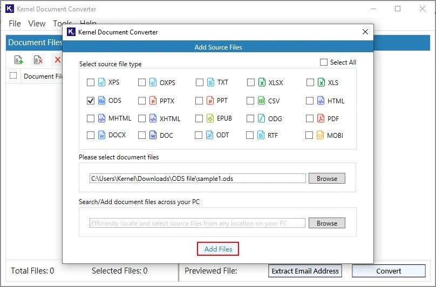Click the Kernel logo in the dialog title bar
Image resolution: width=436 pixels, height=287 pixels.
coord(71,32)
